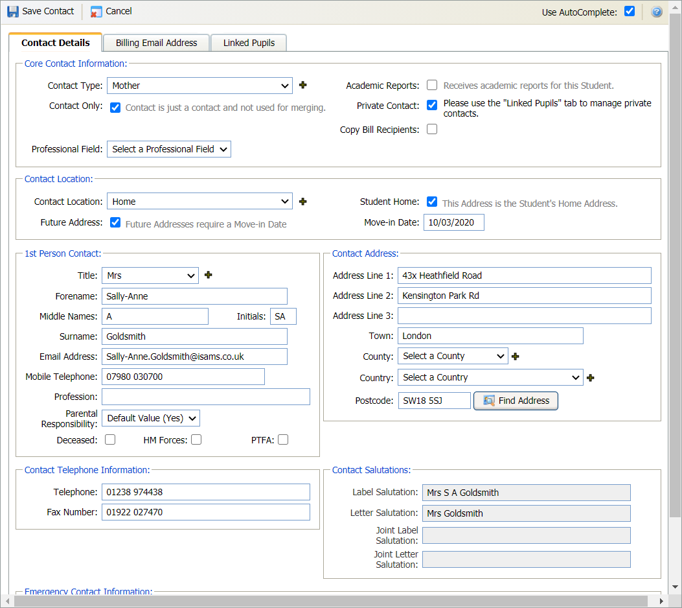Enable the Academic Reports checkbox
682x608 pixels.
432,85
